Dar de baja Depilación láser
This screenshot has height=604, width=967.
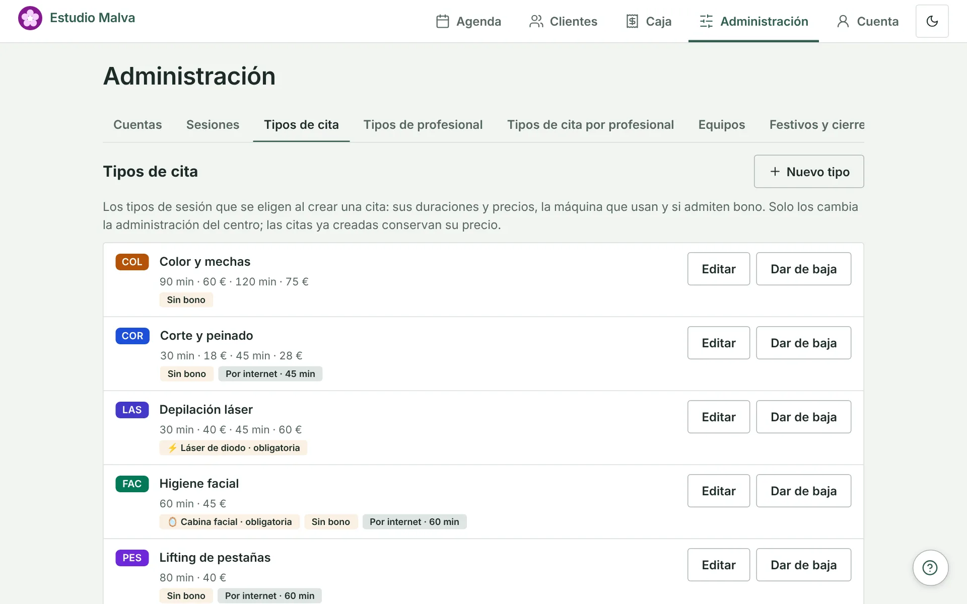tap(804, 417)
